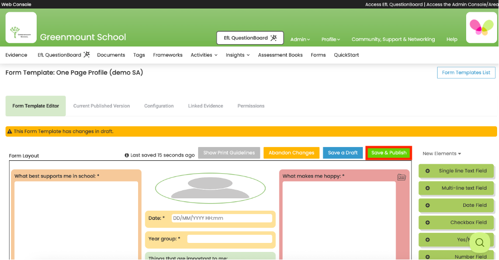Image resolution: width=499 pixels, height=260 pixels.
Task: Switch to the Configuration tab
Action: click(x=159, y=106)
